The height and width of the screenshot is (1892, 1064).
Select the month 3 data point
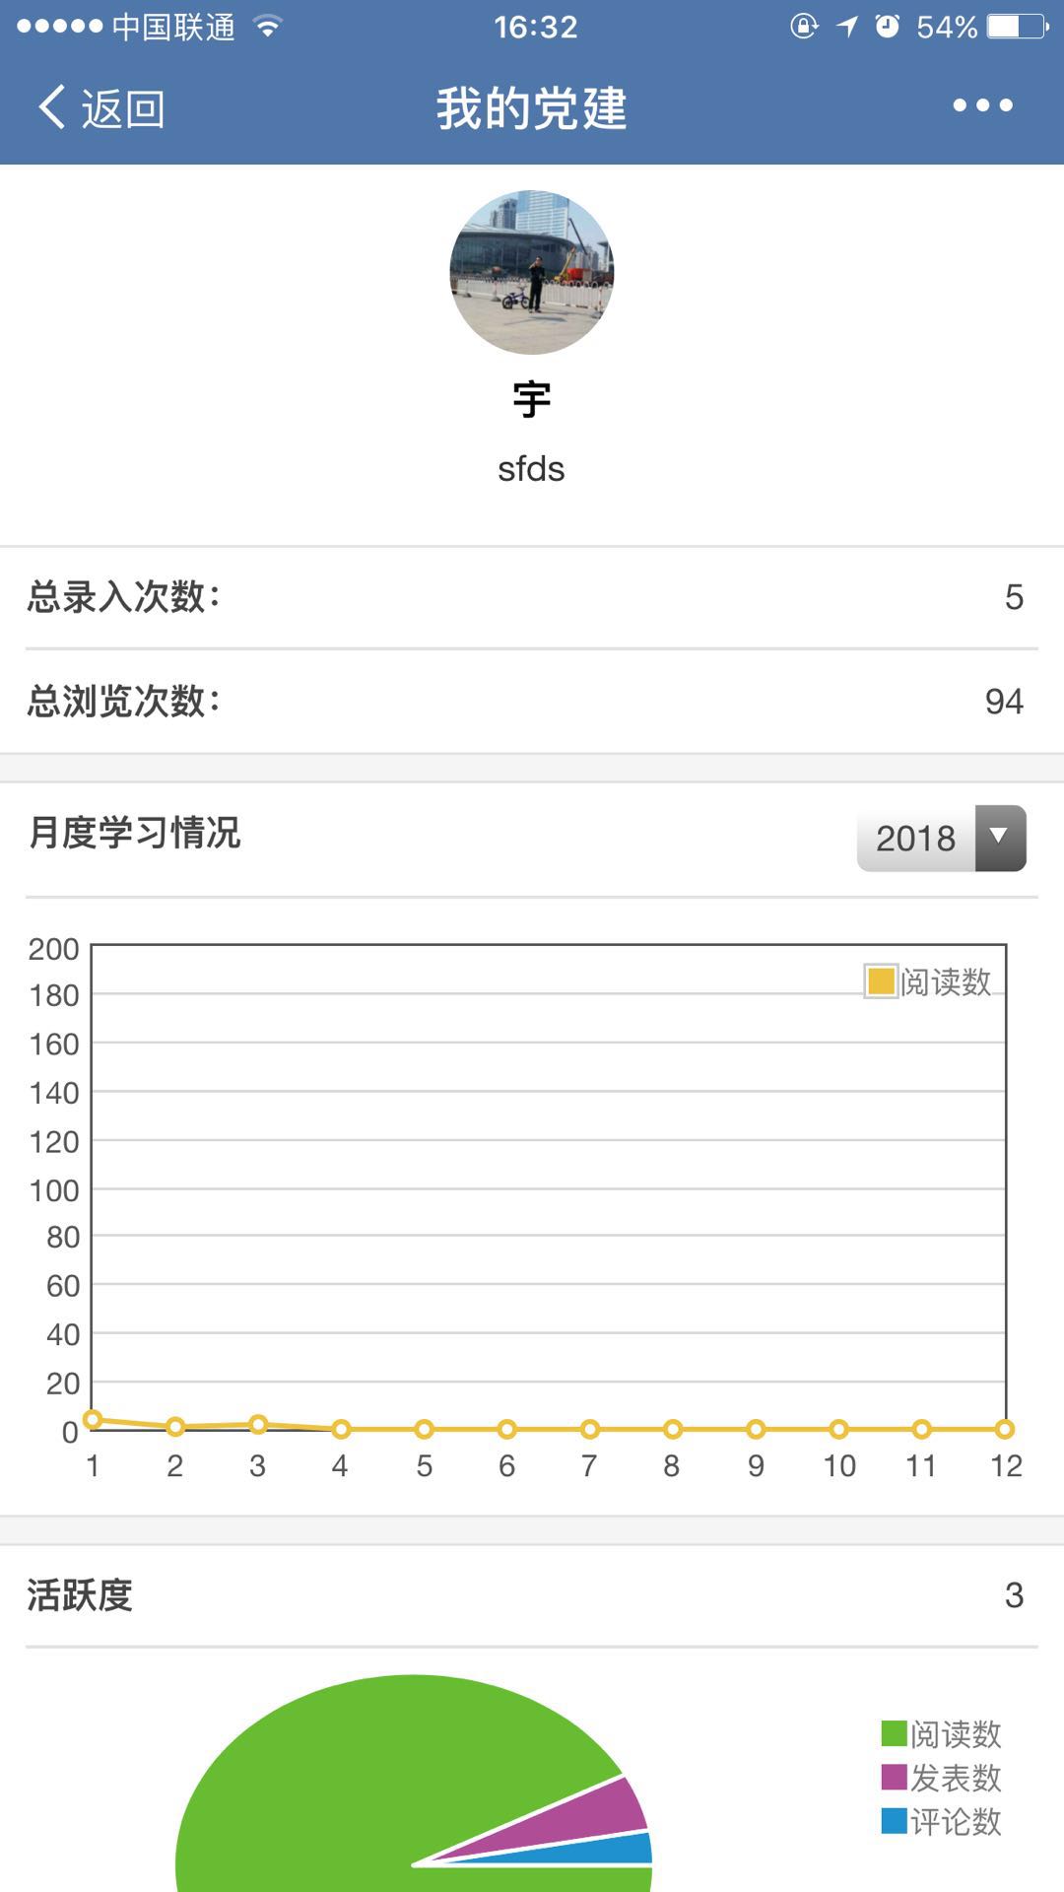[x=258, y=1424]
